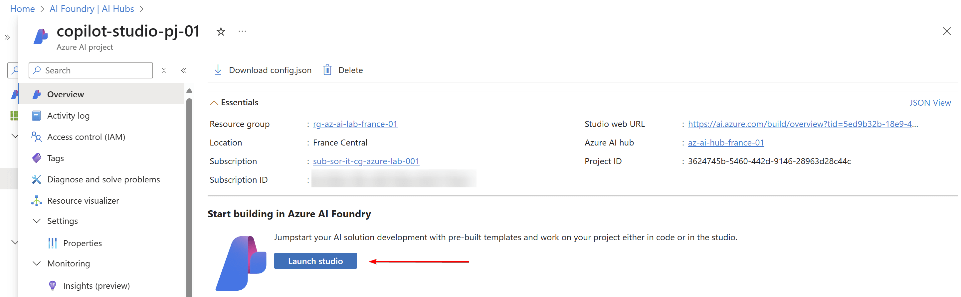Click the Tags label icon
The height and width of the screenshot is (297, 961).
(37, 158)
